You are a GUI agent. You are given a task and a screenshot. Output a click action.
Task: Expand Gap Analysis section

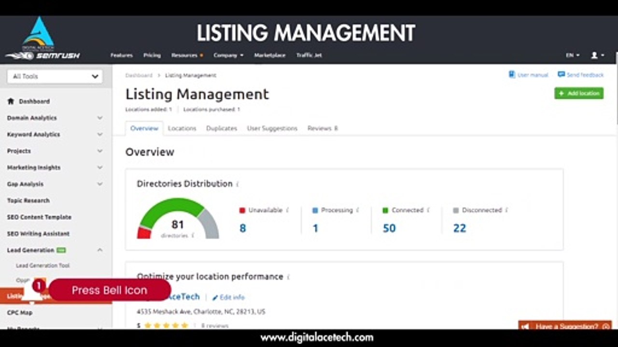coord(99,184)
